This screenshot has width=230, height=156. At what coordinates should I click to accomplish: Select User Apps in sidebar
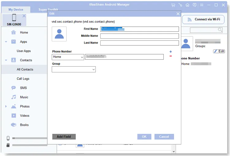pos(24,51)
